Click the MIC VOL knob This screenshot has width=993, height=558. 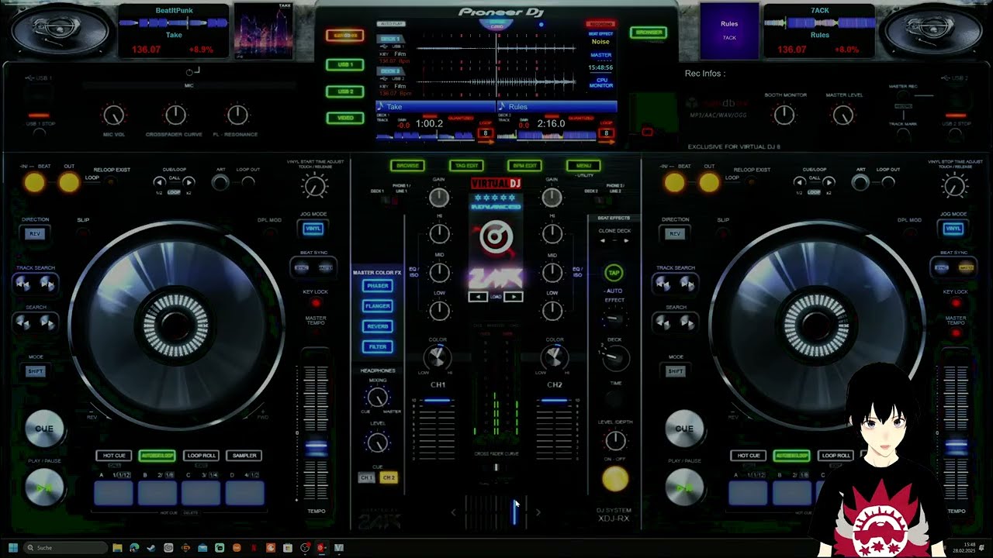coord(114,115)
